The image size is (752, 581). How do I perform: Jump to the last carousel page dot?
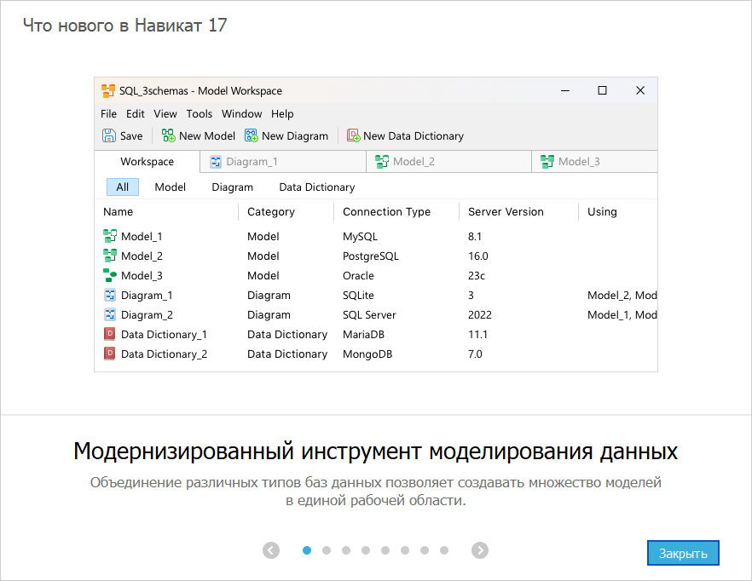pos(444,550)
